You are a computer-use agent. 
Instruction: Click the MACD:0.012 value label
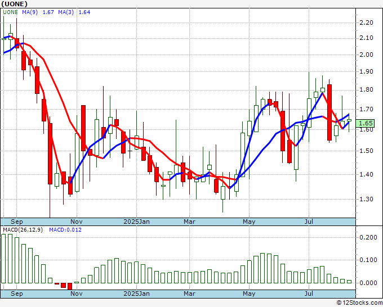(64, 229)
